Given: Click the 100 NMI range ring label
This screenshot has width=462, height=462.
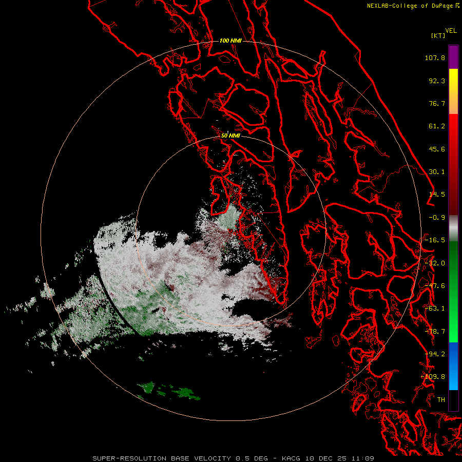Looking at the screenshot, I should (x=230, y=41).
